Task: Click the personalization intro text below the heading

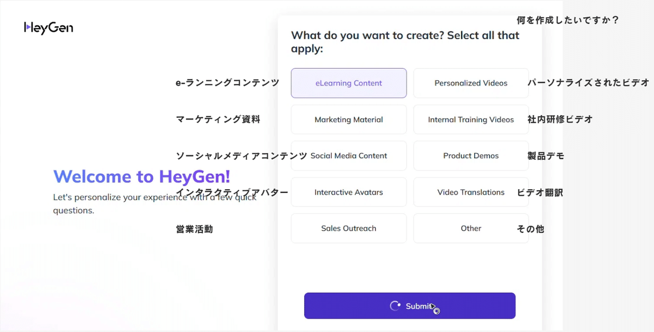Action: click(x=154, y=203)
